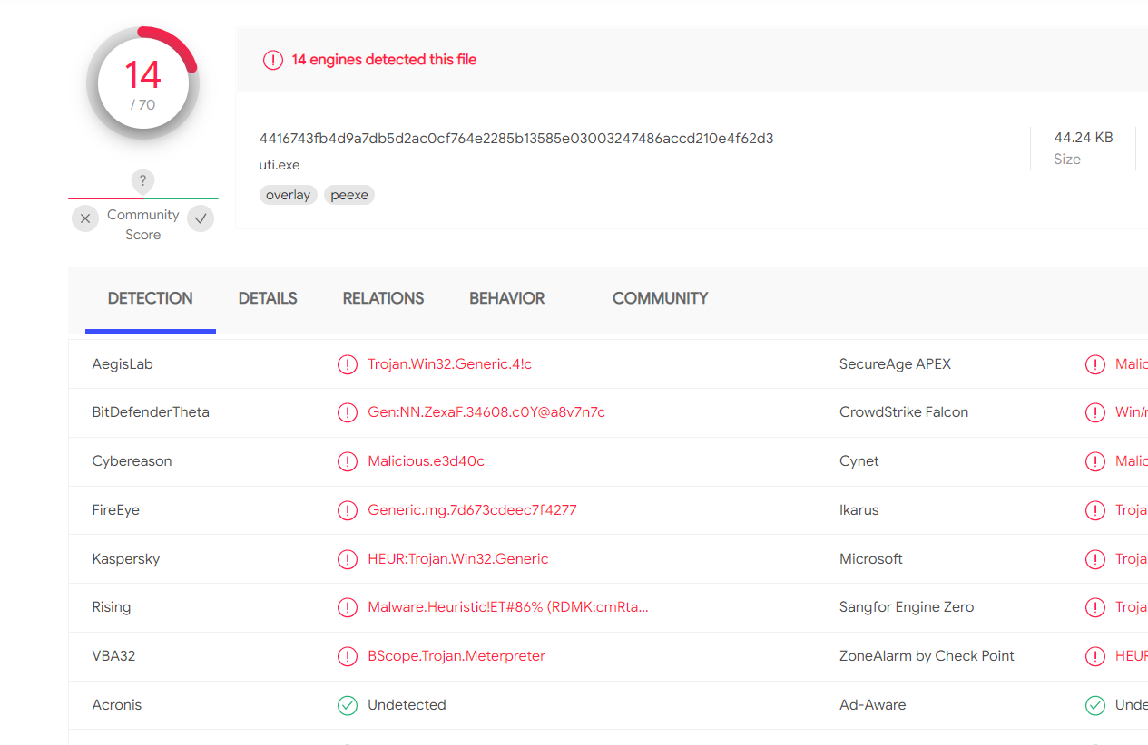
Task: Open the COMMUNITY tab
Action: tap(660, 298)
